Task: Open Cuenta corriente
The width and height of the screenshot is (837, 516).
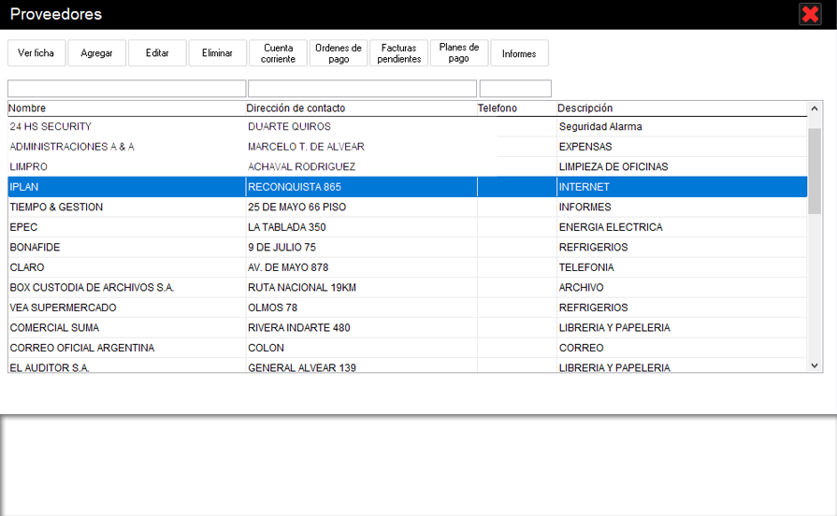Action: (x=278, y=53)
